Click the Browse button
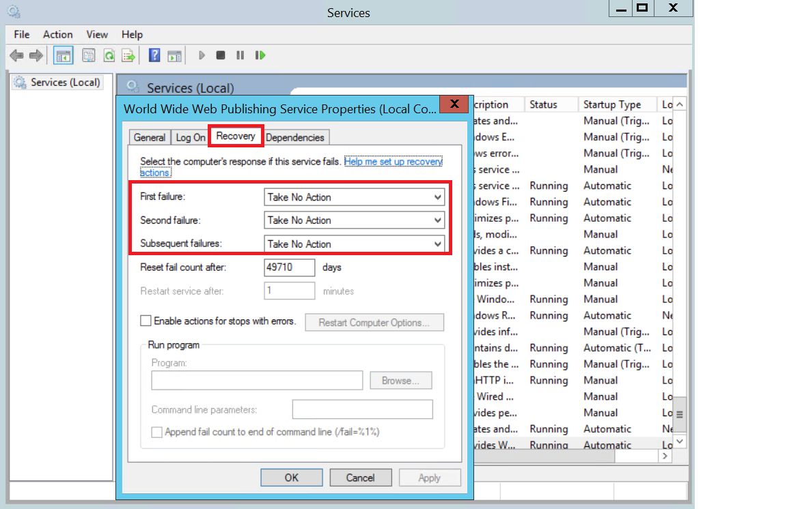 (400, 381)
